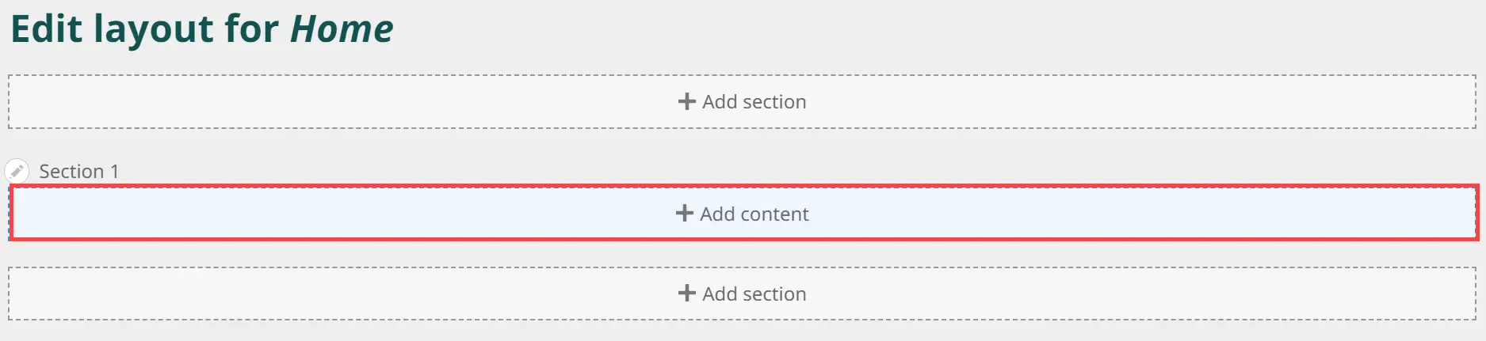Click the word content in Add content

[774, 214]
